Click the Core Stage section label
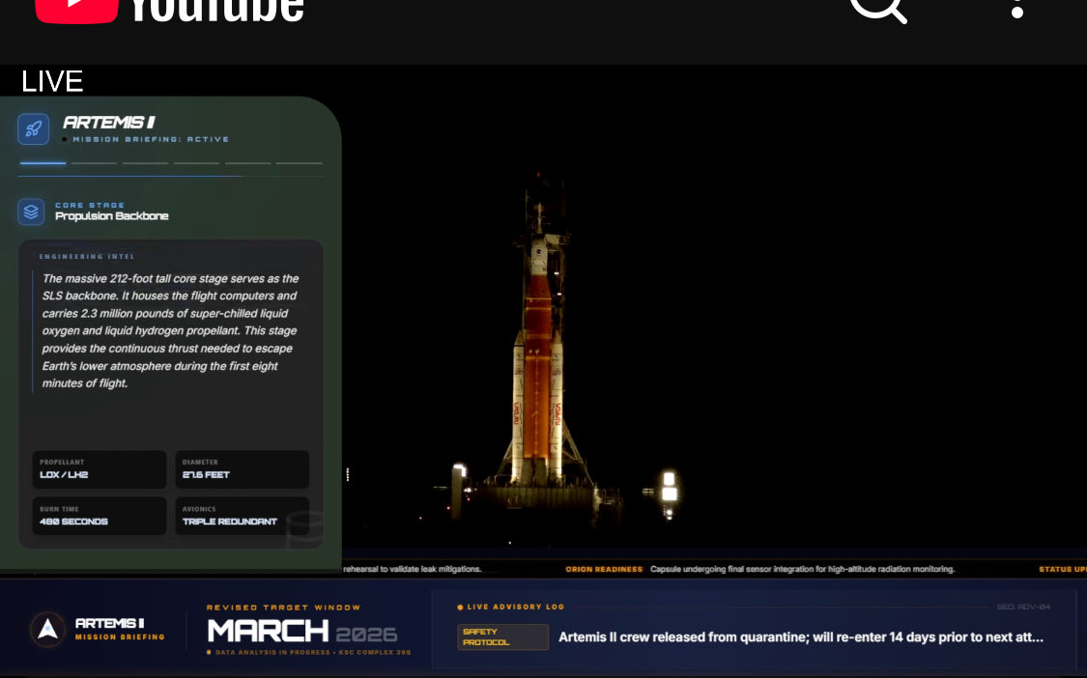The image size is (1087, 678). click(x=90, y=205)
